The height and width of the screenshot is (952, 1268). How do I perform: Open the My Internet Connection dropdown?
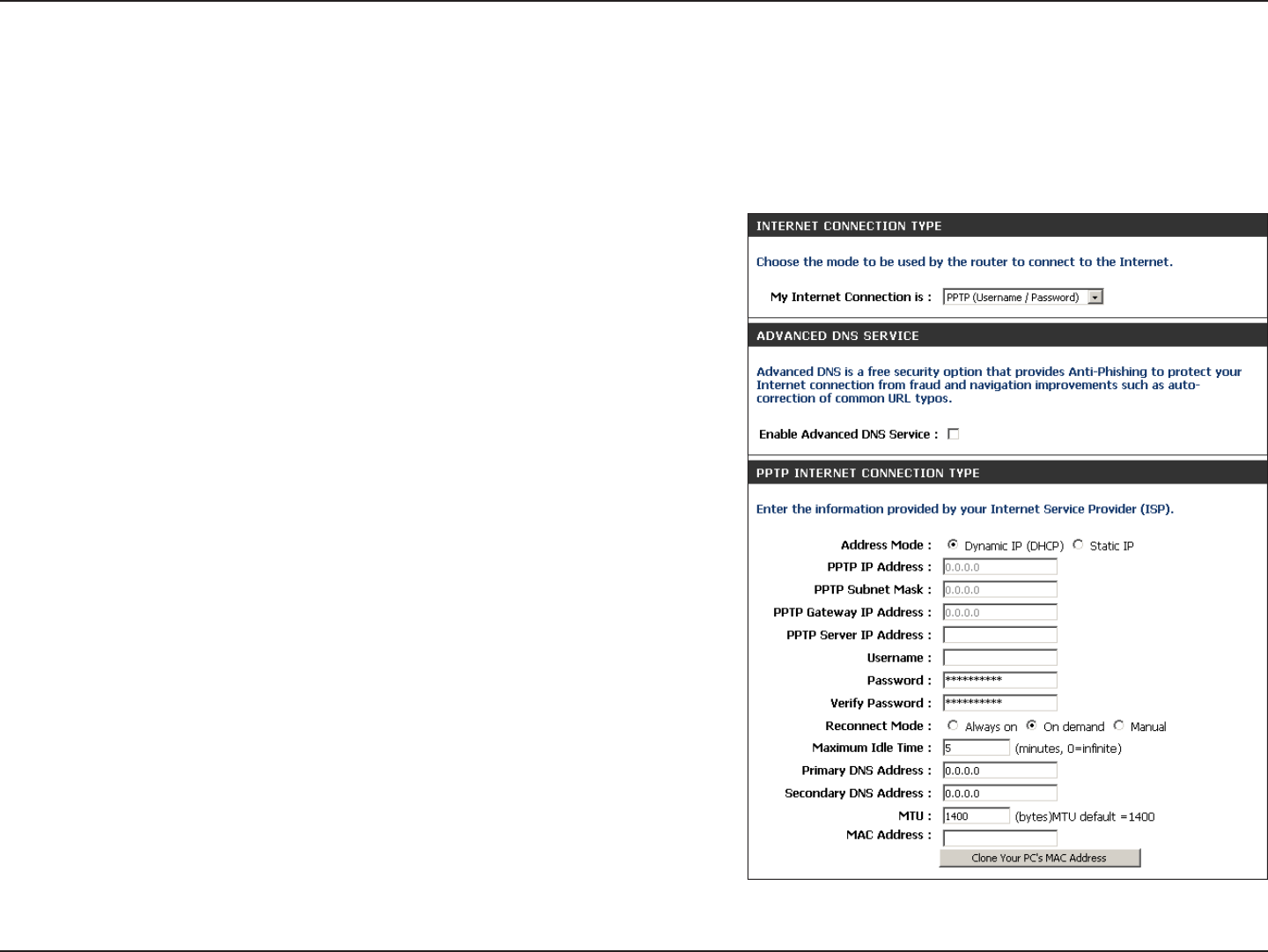(x=1023, y=298)
